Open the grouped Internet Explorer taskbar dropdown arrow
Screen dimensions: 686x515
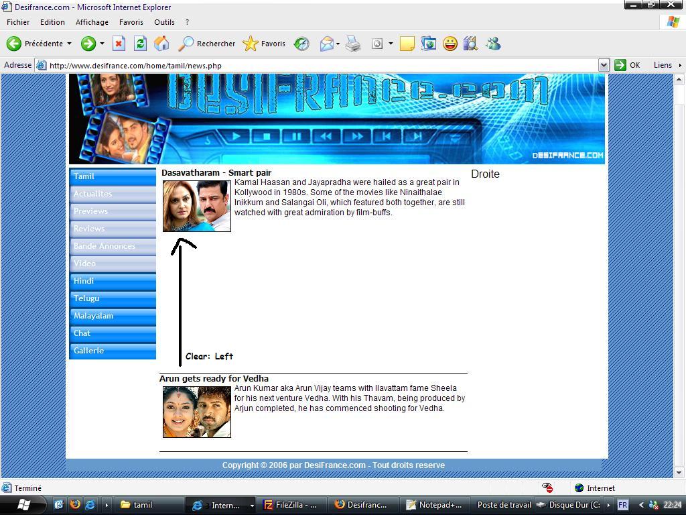click(252, 506)
